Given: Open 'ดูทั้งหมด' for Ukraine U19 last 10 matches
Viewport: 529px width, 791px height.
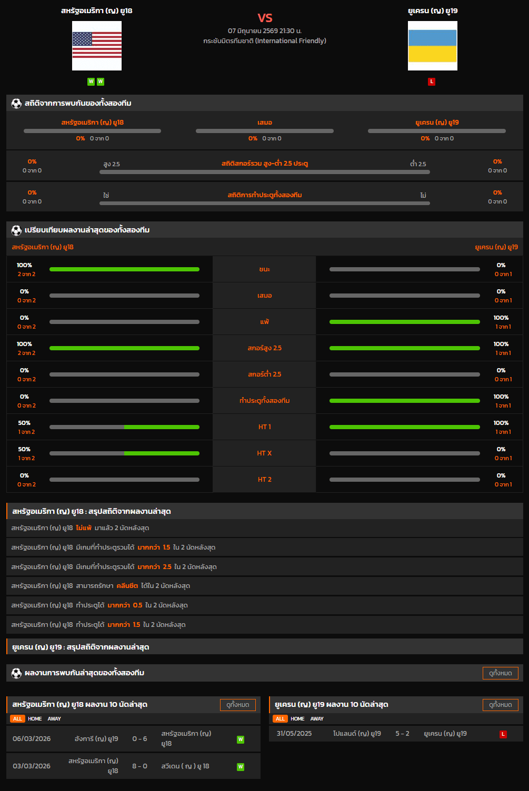Looking at the screenshot, I should point(501,705).
